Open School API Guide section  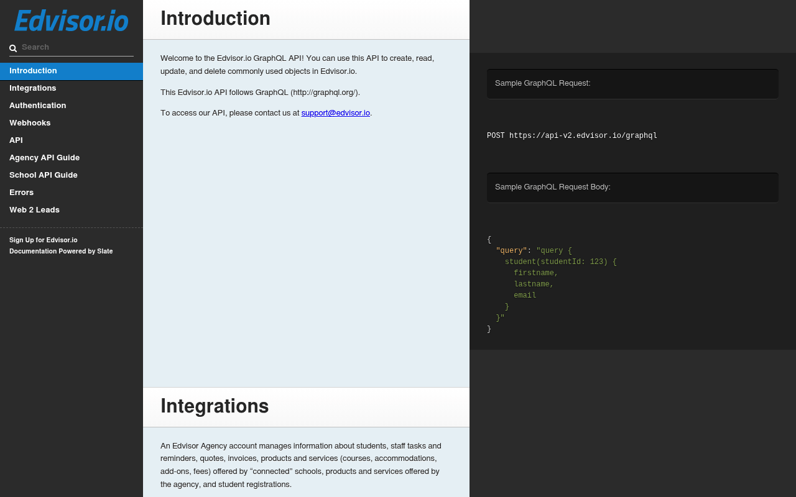(x=72, y=175)
